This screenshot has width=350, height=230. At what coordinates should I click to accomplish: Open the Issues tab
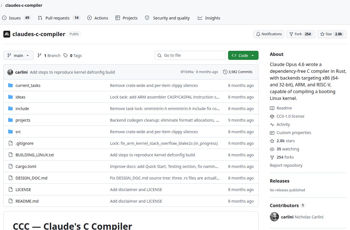click(16, 18)
